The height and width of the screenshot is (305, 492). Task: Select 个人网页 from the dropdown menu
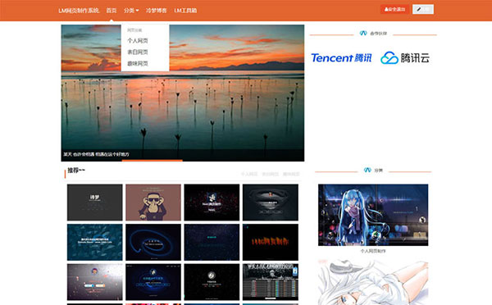point(138,41)
